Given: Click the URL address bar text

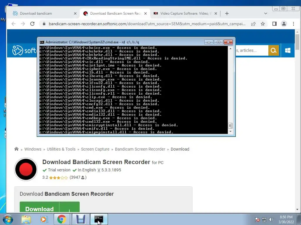Looking at the screenshot, I should [147, 24].
